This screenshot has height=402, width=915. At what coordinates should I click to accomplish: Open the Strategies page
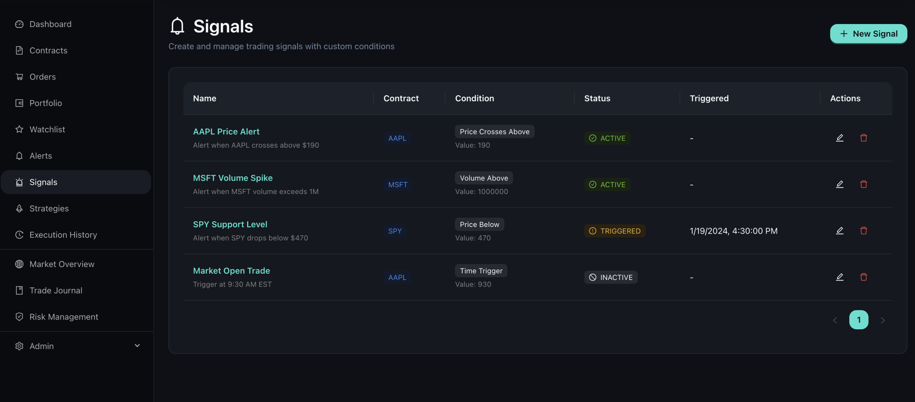[x=76, y=208]
